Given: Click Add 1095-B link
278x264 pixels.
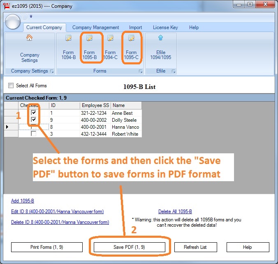Looking at the screenshot, I should [x=23, y=201].
